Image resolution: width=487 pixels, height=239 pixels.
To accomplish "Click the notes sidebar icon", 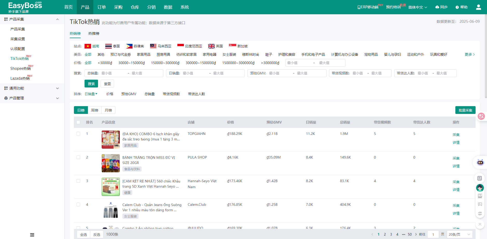I will [480, 178].
